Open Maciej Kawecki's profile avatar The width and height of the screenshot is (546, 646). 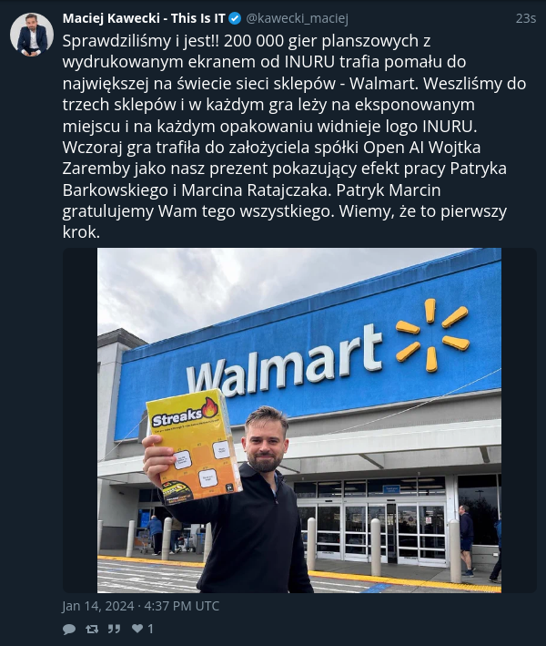click(32, 35)
